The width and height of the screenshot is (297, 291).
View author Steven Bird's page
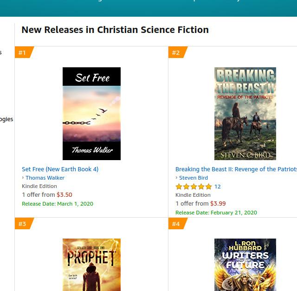click(x=194, y=178)
